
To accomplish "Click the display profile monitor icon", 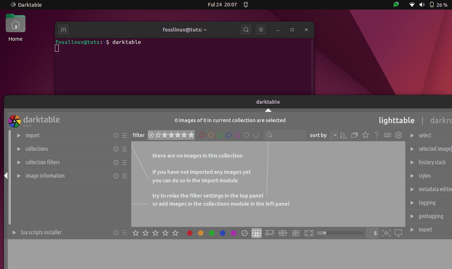I will (399, 233).
